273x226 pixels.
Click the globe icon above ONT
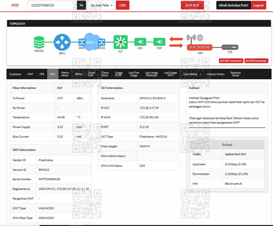pos(200,38)
